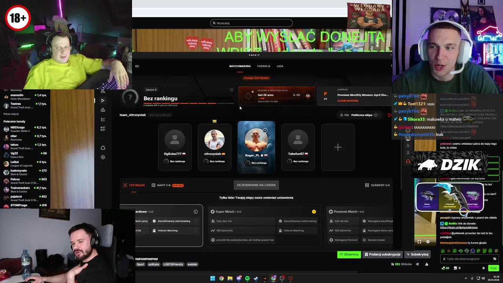Select the TYP MECZU tab
The image size is (503, 283).
[x=134, y=185]
